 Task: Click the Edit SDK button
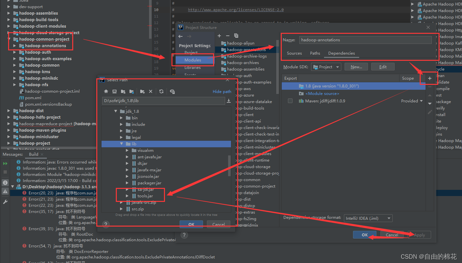coord(383,67)
